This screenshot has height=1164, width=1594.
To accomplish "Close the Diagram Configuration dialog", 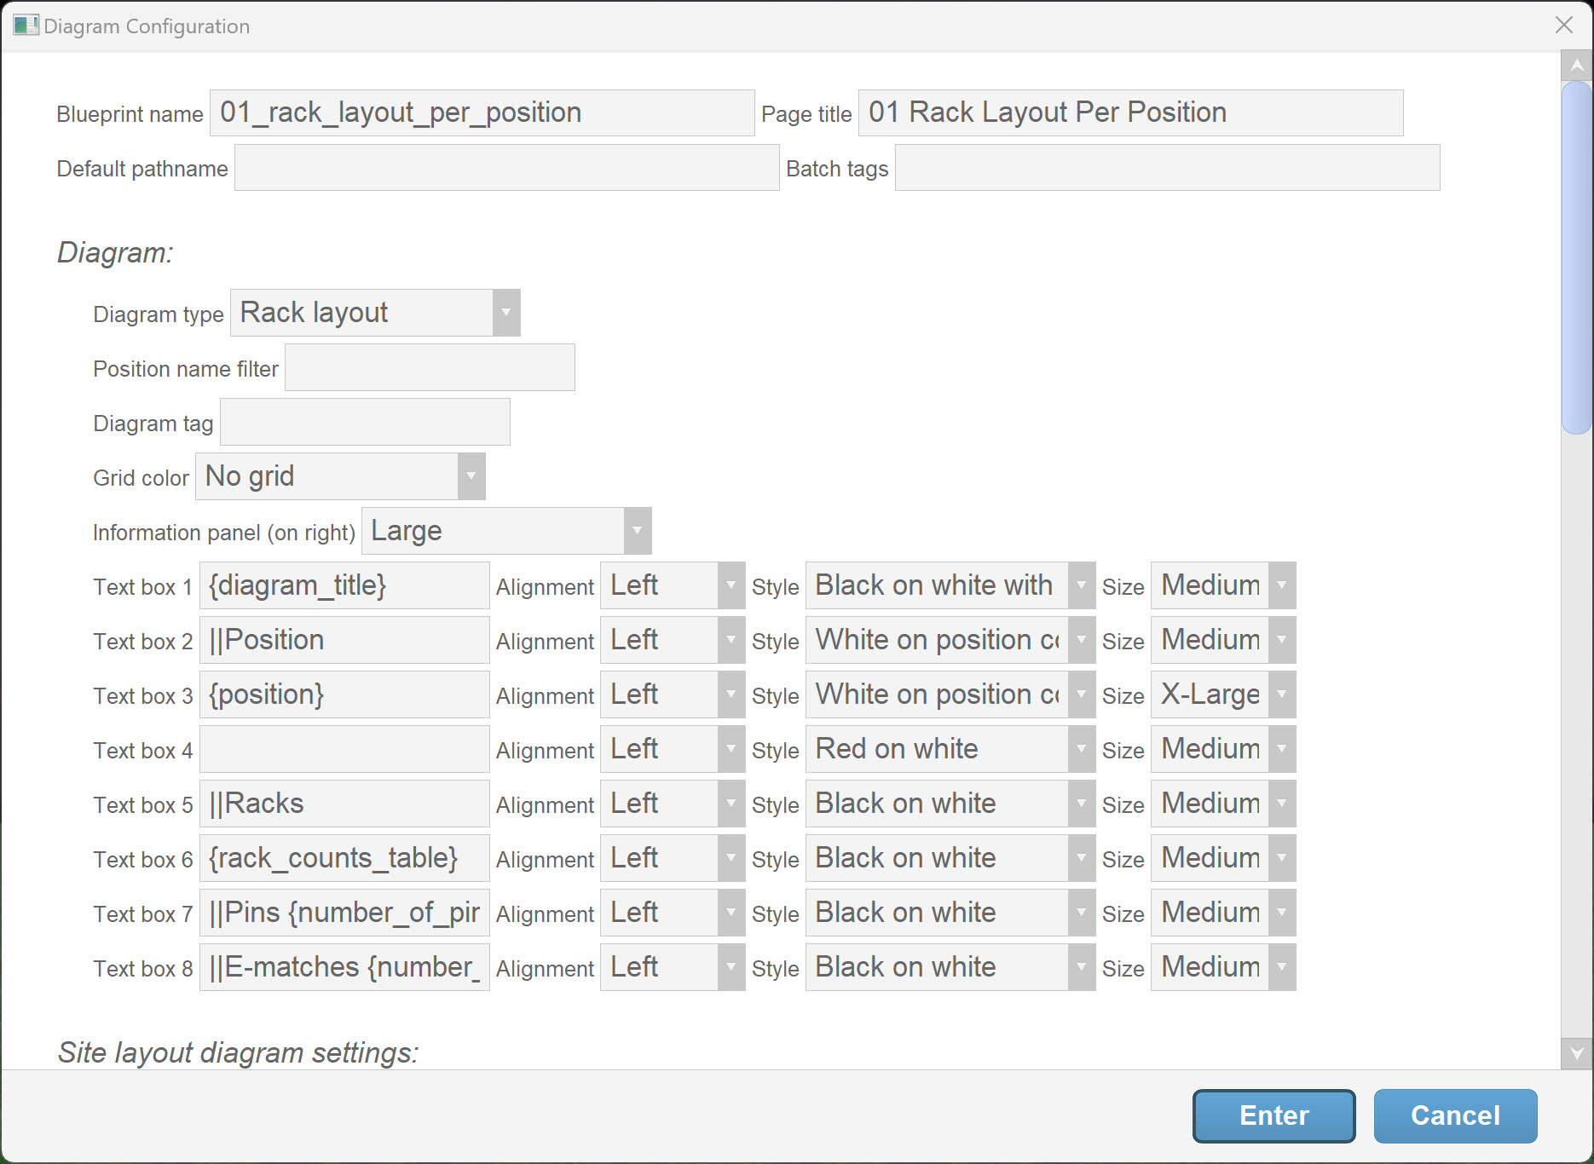I will 1564,26.
